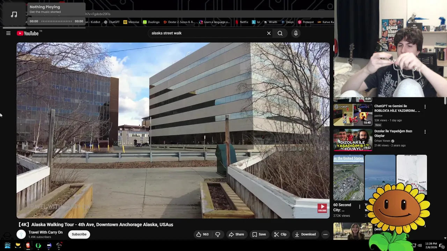This screenshot has height=251, width=447.
Task: Open the KickBot bookmark
Action: (93, 22)
